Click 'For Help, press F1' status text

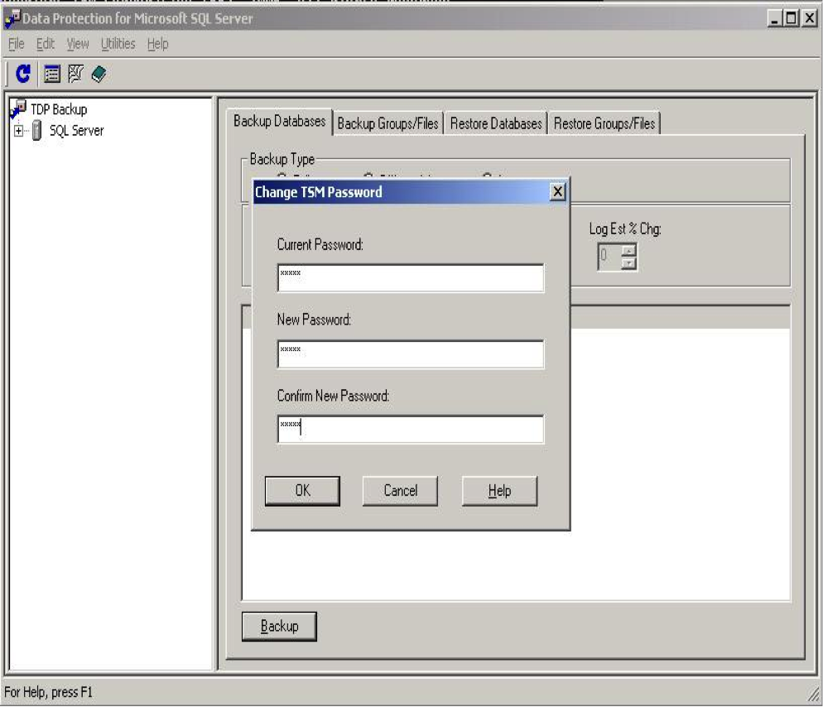(x=48, y=692)
